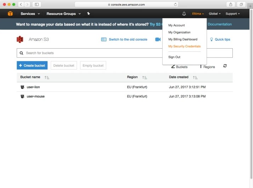Open My Security Credentials
Screen dimensions: 253x188
tap(184, 46)
